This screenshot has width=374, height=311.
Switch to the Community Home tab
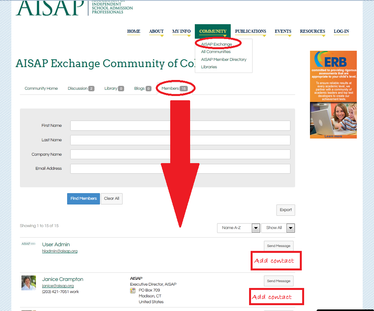tap(41, 88)
